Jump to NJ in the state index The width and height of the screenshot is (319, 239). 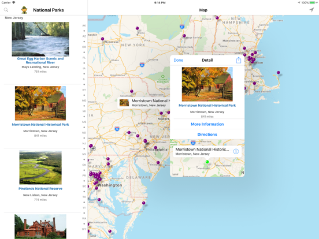tap(84, 144)
